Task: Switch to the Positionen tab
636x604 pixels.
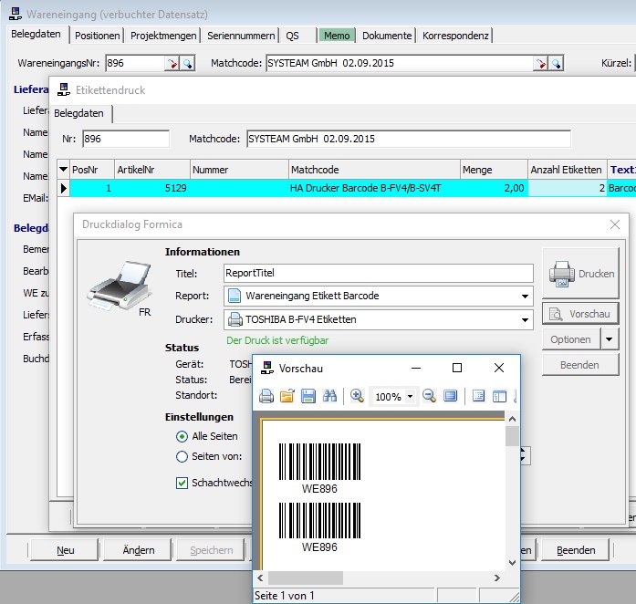Action: (x=98, y=36)
